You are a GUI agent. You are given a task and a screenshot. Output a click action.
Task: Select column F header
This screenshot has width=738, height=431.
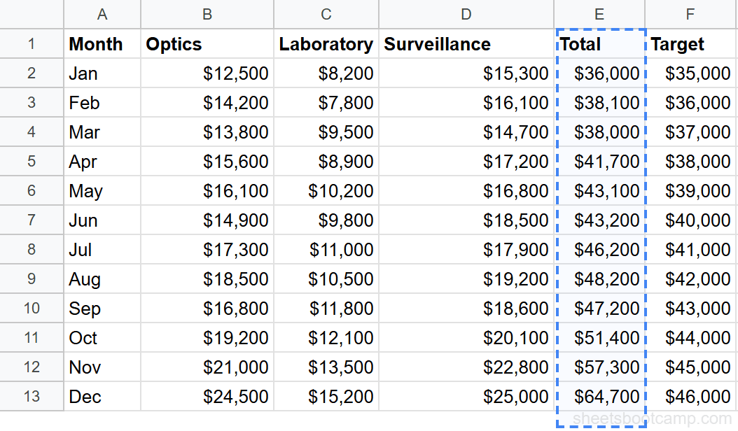coord(691,14)
